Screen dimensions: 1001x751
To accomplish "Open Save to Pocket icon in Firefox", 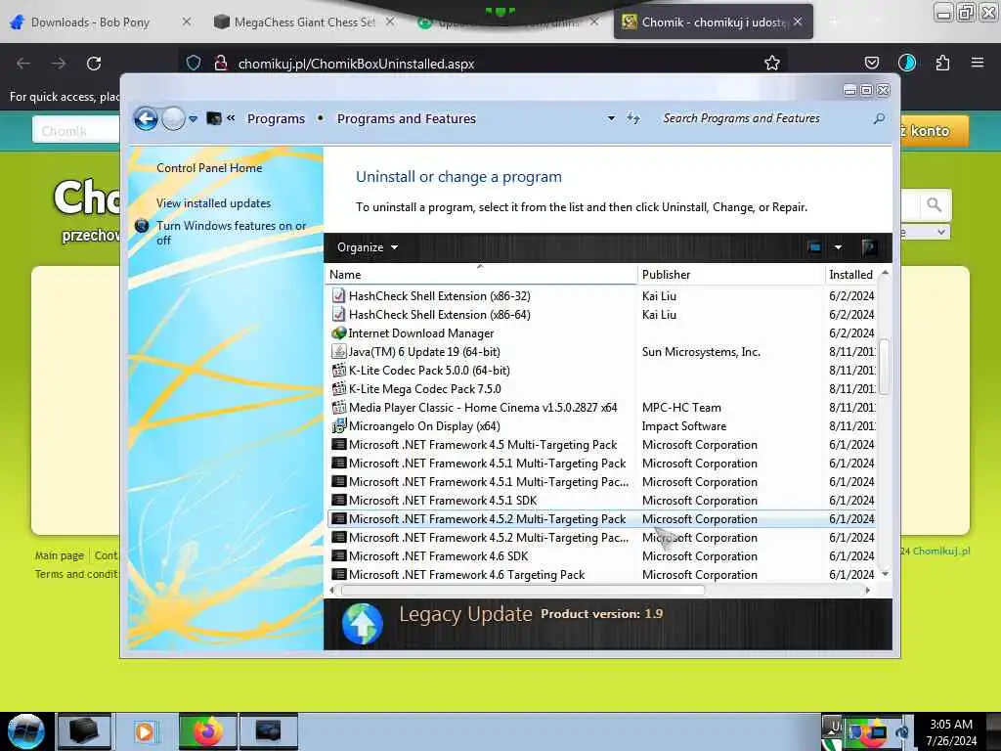I will pos(871,64).
